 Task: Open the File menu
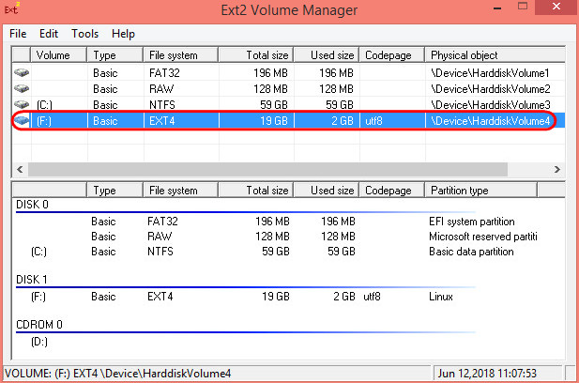coord(18,34)
